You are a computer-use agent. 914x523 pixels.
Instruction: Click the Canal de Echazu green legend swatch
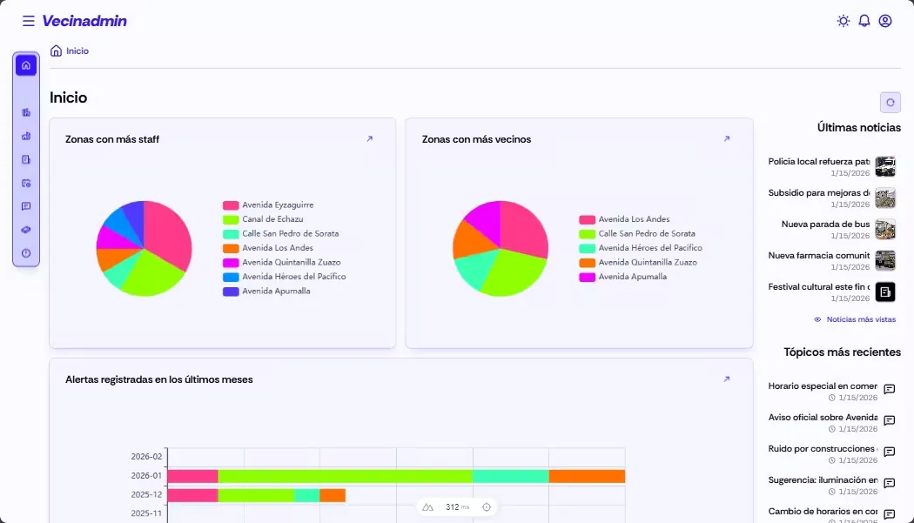pyautogui.click(x=231, y=219)
